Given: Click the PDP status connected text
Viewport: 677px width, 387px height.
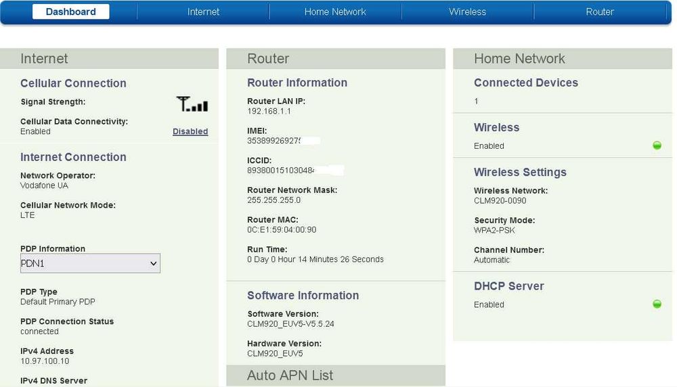Looking at the screenshot, I should tap(39, 332).
